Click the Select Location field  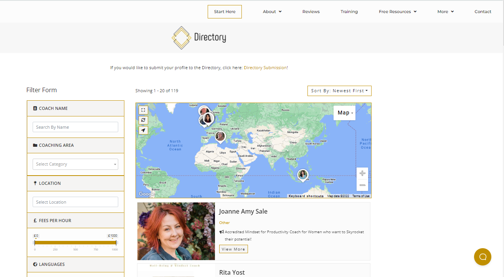[x=75, y=202]
